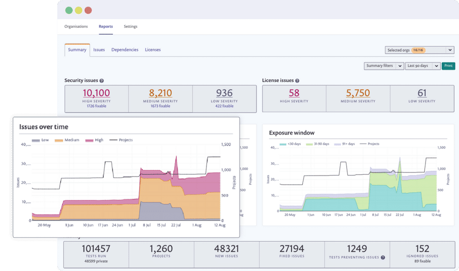459x271 pixels.
Task: Open Settings in the top navigation
Action: 131,26
